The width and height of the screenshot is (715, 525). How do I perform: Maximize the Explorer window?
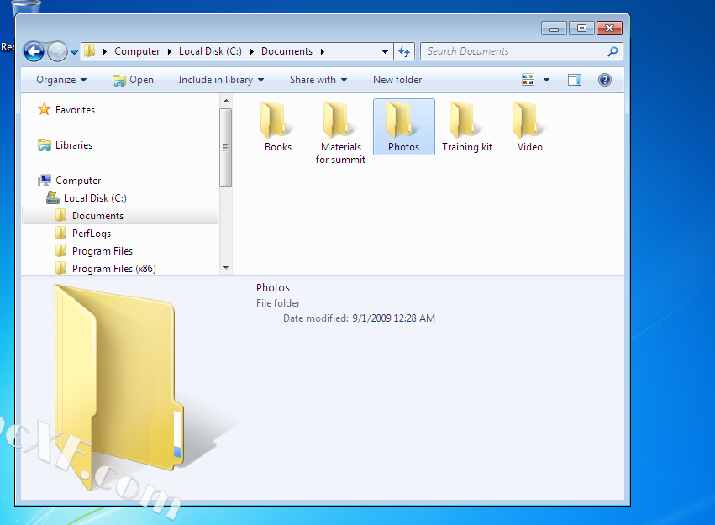pos(582,29)
